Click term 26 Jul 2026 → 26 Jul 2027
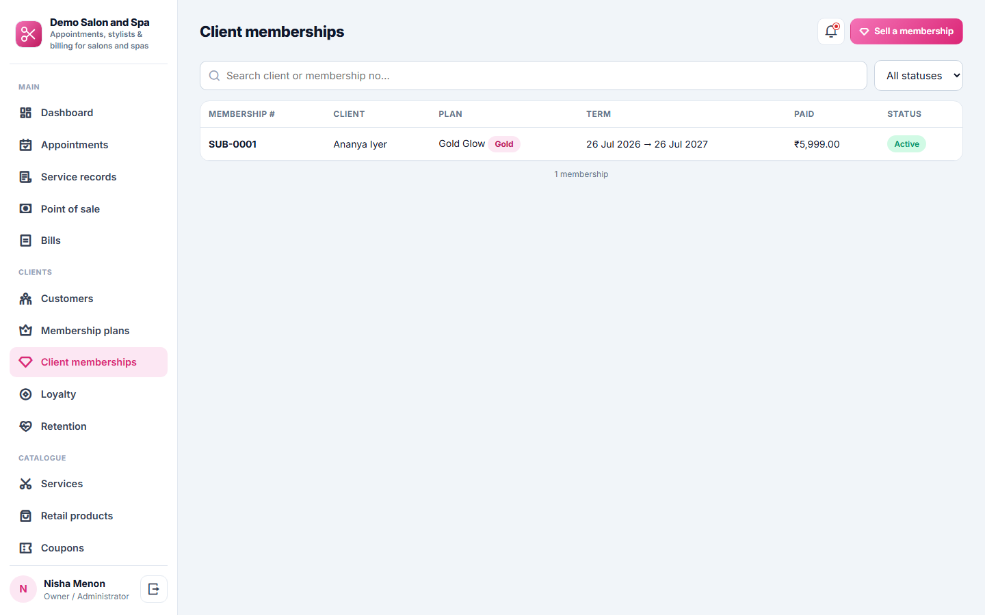This screenshot has height=615, width=985. (647, 144)
